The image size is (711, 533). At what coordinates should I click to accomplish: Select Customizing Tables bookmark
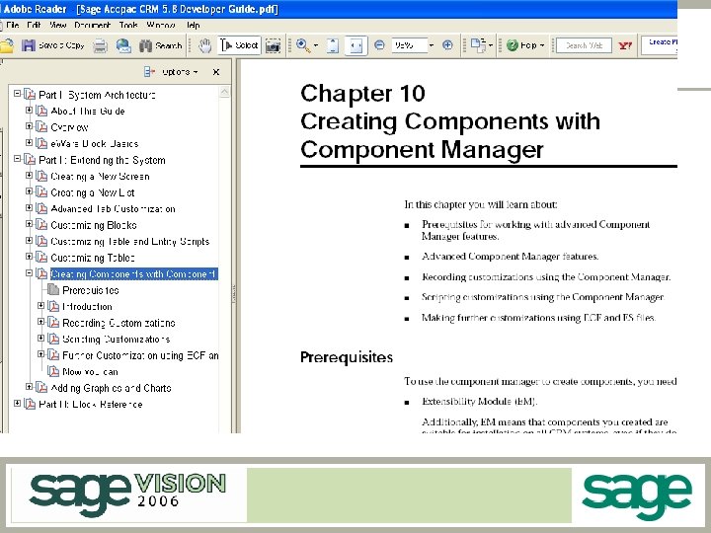click(x=93, y=258)
